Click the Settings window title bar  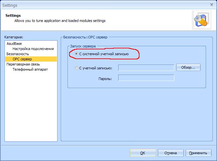[97, 5]
